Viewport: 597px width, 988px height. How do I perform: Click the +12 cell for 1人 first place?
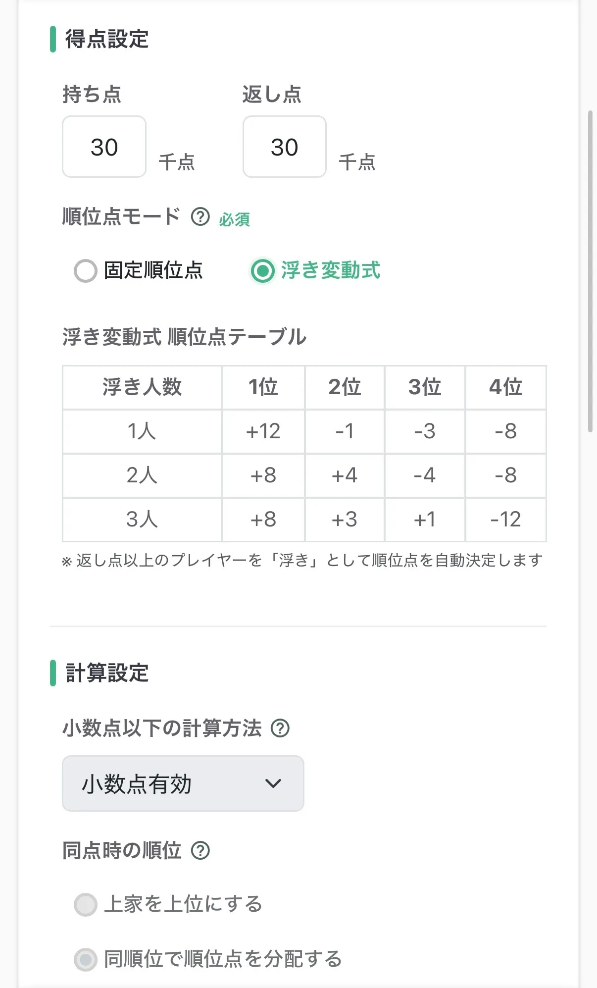(x=263, y=431)
